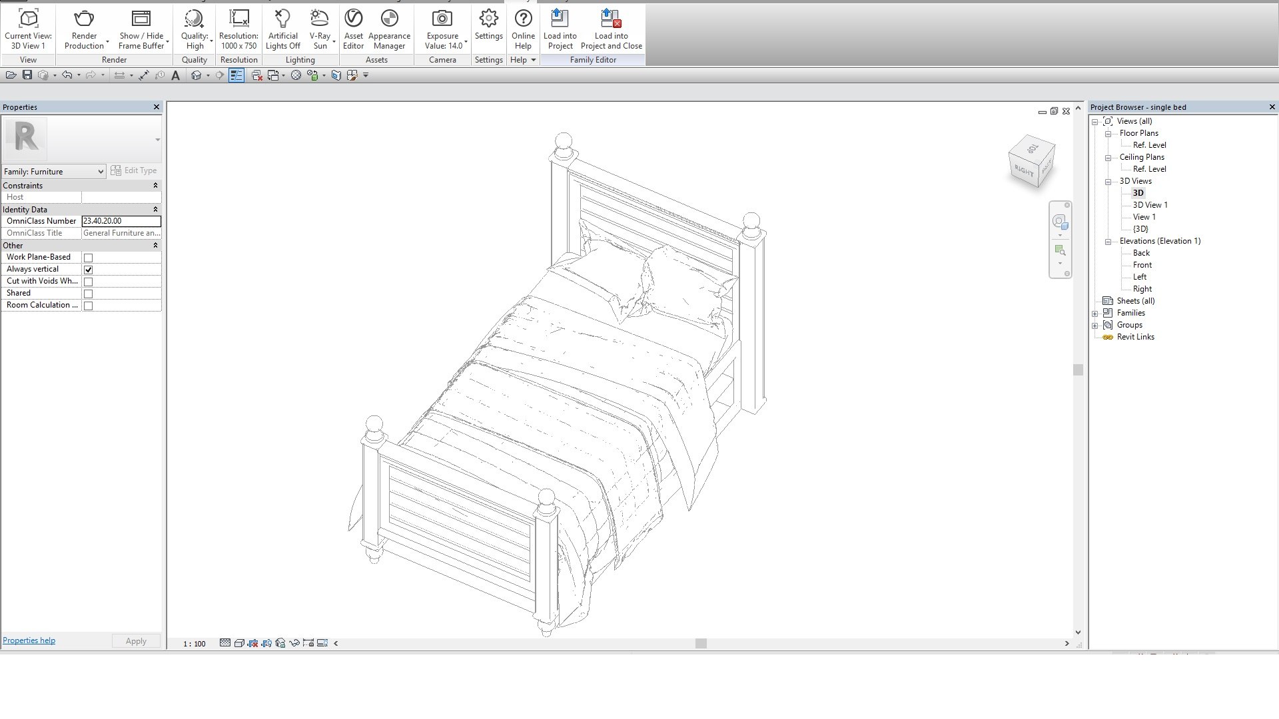Click the Render Production teapot icon
The height and width of the screenshot is (719, 1279).
coord(84,19)
